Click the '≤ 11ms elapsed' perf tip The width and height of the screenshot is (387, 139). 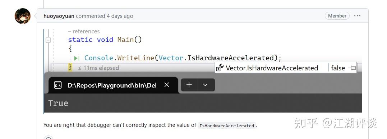pos(98,68)
